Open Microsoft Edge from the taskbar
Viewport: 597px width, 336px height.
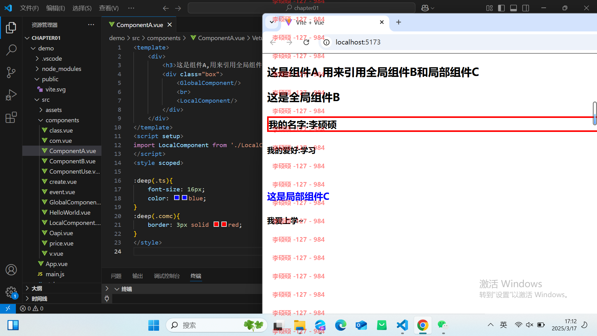[341, 325]
